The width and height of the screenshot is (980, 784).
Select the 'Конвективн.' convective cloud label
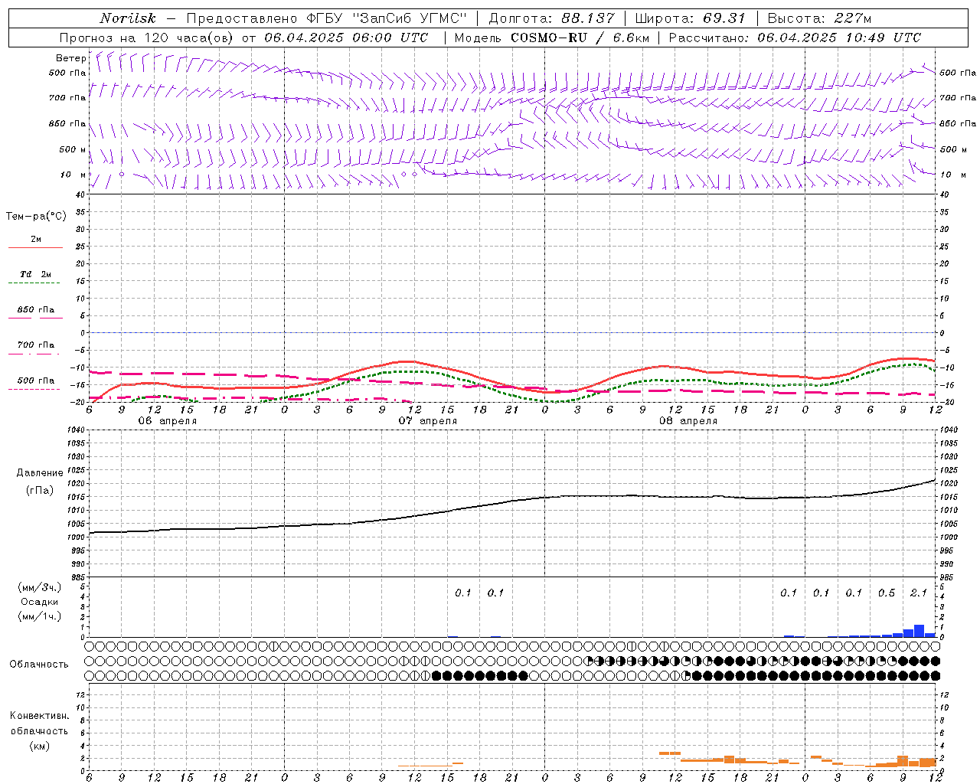click(39, 716)
